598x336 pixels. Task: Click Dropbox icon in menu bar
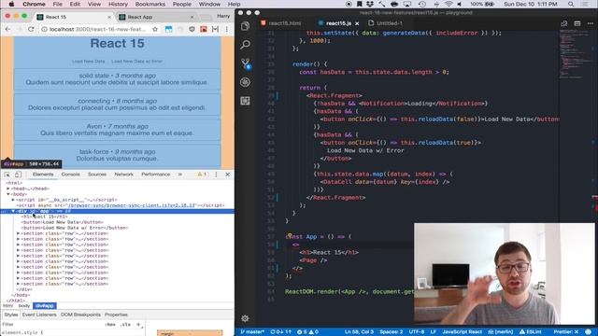pos(370,4)
